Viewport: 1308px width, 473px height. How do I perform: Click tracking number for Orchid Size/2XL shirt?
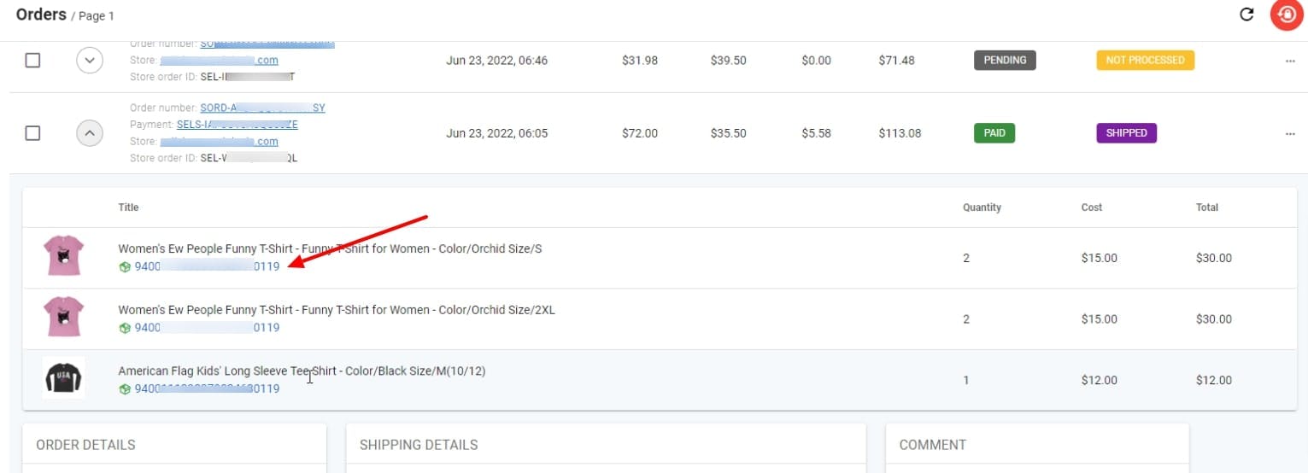[x=207, y=328]
